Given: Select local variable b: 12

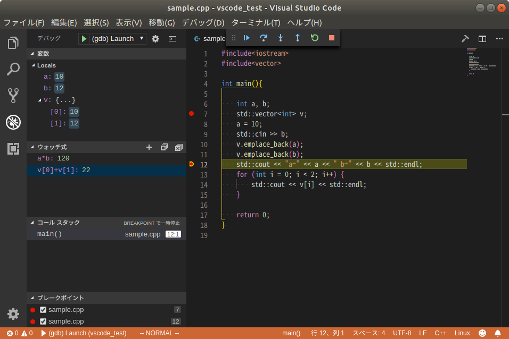Looking at the screenshot, I should [106, 88].
